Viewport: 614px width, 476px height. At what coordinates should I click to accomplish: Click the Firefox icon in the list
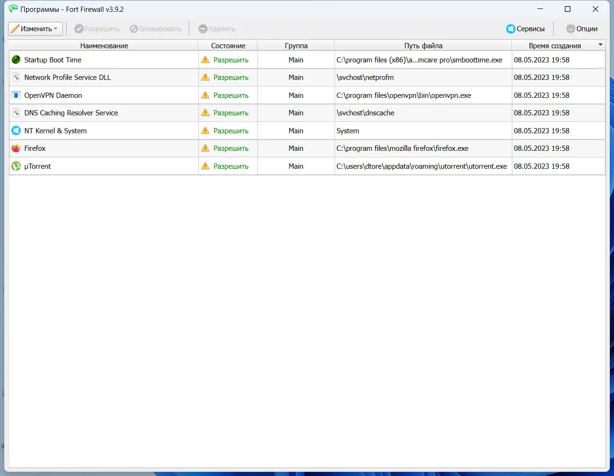click(x=16, y=148)
